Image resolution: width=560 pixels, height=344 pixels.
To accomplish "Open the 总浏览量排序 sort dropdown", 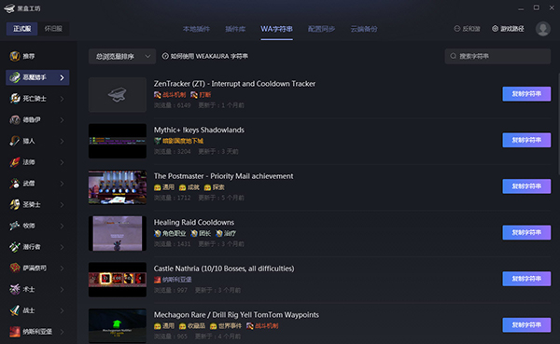I will coord(122,56).
